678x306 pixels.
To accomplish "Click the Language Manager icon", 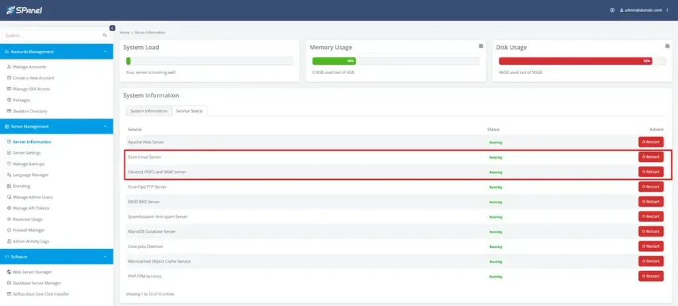I will tap(9, 174).
